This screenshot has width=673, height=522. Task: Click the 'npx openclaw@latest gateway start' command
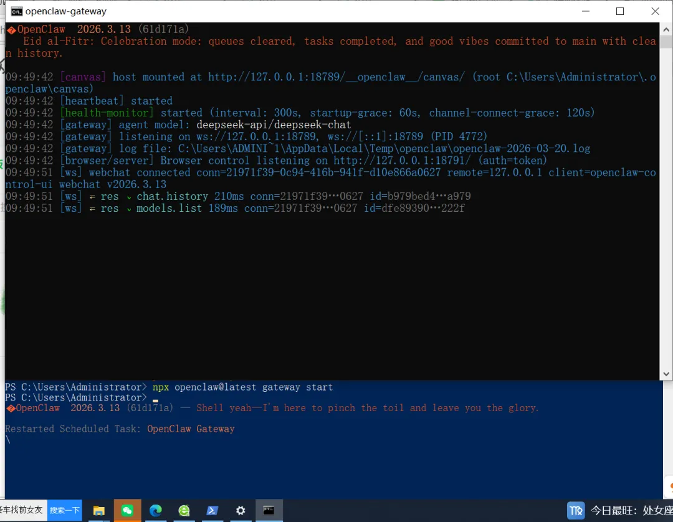pyautogui.click(x=242, y=387)
